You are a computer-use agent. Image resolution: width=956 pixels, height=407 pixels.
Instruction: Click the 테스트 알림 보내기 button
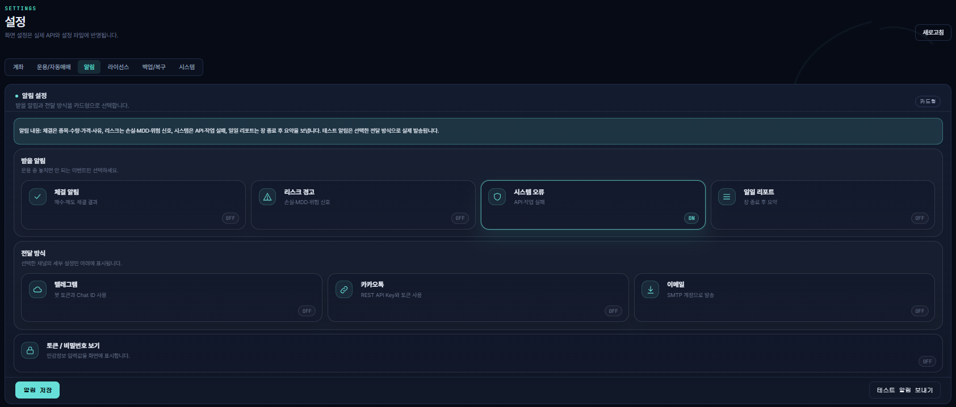(905, 390)
